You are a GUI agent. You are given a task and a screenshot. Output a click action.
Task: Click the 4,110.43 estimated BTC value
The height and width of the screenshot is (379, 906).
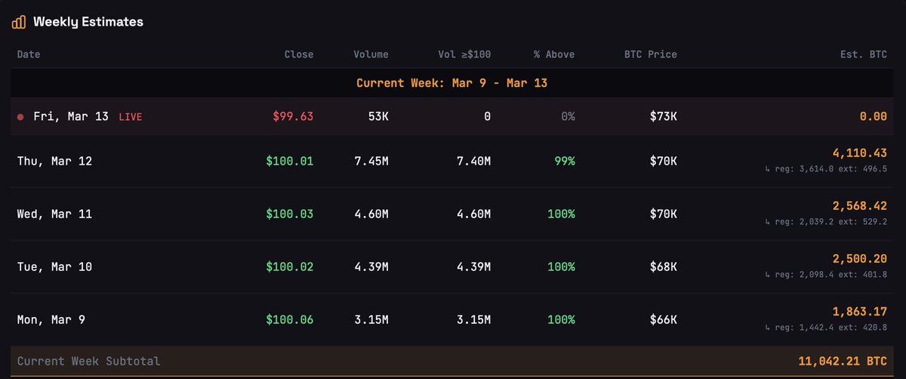coord(860,153)
